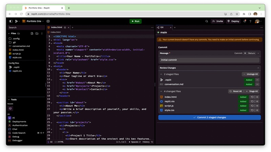Stage index.html with its plus icon
This screenshot has width=271, height=152.
[257, 97]
